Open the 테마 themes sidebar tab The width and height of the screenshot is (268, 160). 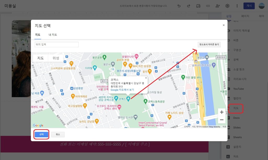261,16
